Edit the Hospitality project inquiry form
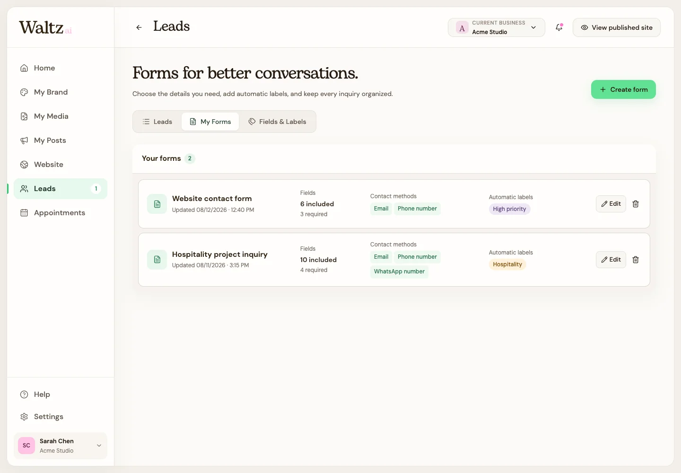681x473 pixels. point(611,260)
